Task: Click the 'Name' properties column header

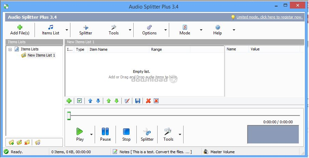Action: click(237, 49)
